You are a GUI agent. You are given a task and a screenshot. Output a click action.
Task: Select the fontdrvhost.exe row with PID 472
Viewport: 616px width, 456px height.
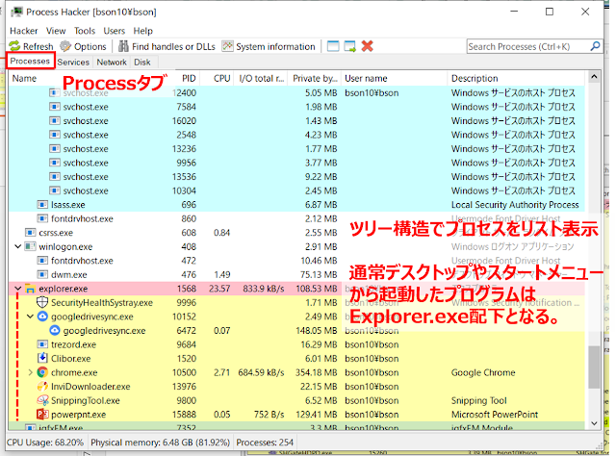296,261
